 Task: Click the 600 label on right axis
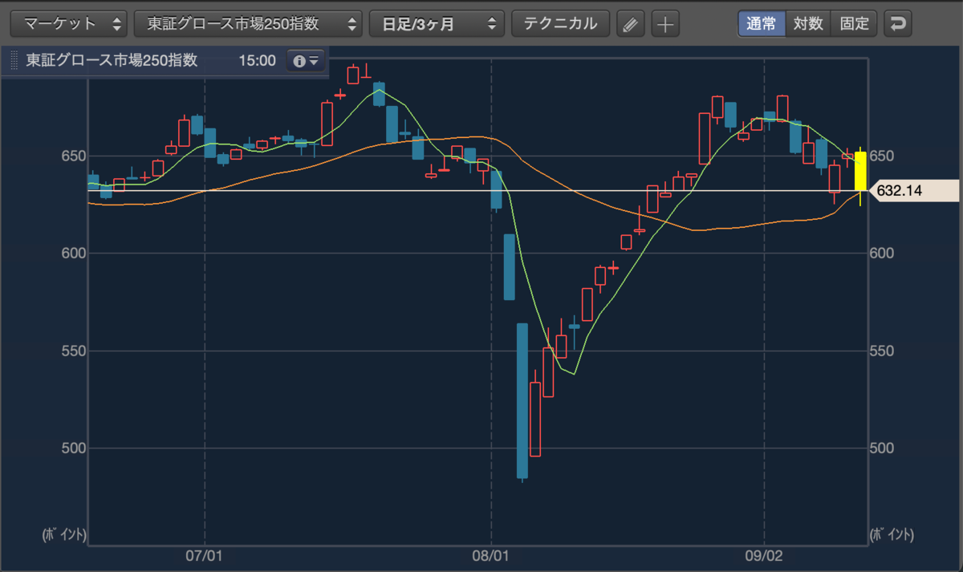click(x=884, y=254)
